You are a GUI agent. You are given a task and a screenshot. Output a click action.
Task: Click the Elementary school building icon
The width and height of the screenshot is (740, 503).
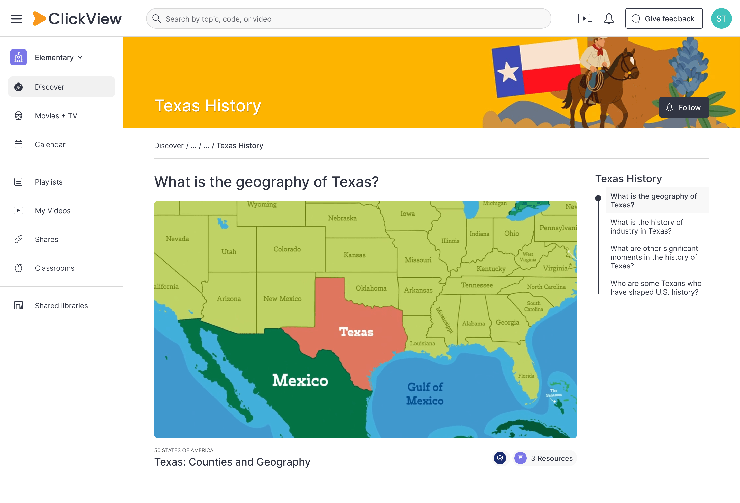[18, 57]
